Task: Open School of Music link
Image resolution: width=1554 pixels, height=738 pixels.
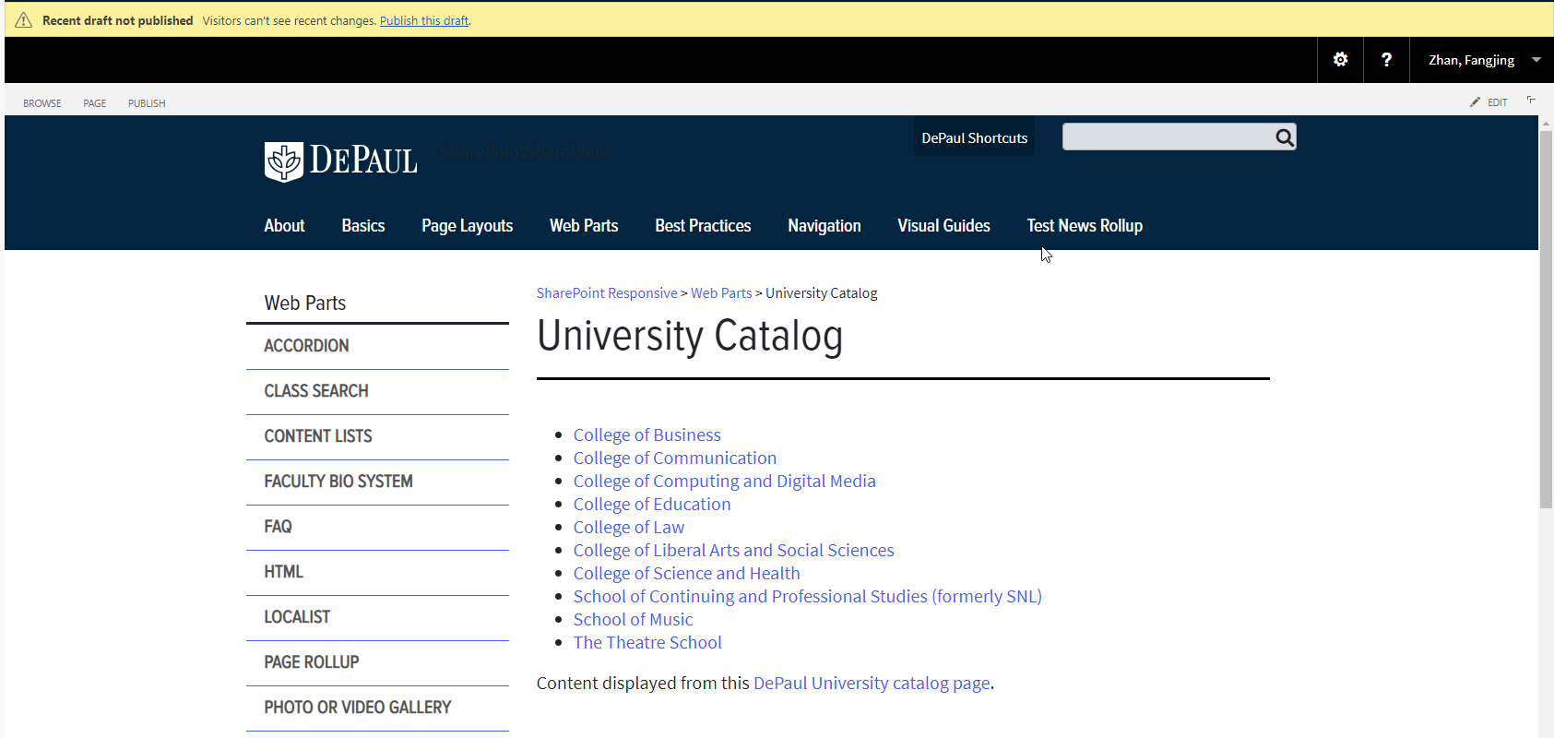Action: point(633,620)
